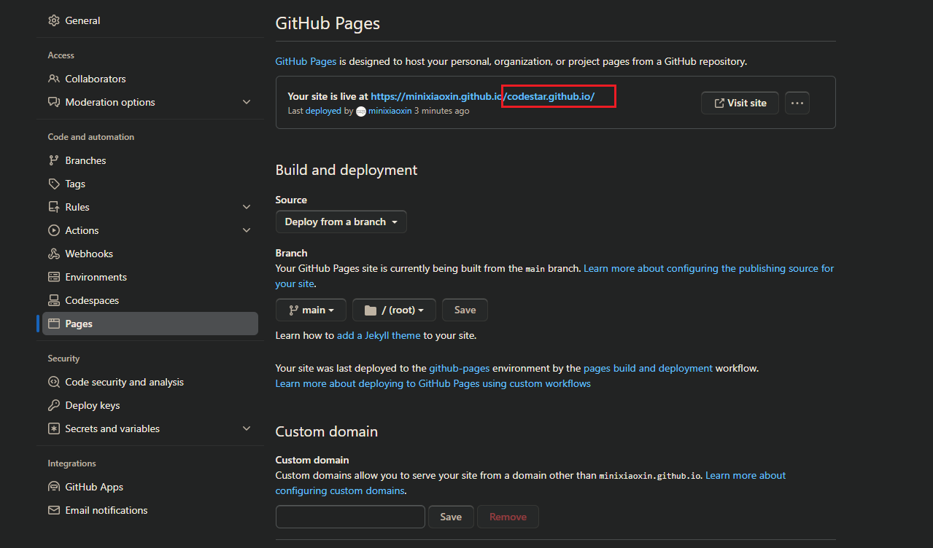Click the gear icon beside General
Screen dimensions: 933x548
point(54,20)
